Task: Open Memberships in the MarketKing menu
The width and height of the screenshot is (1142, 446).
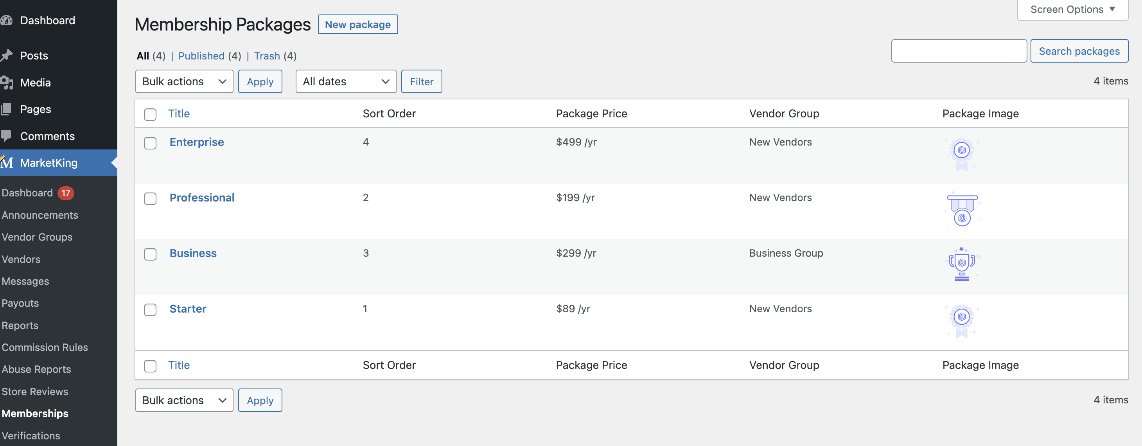Action: point(34,413)
